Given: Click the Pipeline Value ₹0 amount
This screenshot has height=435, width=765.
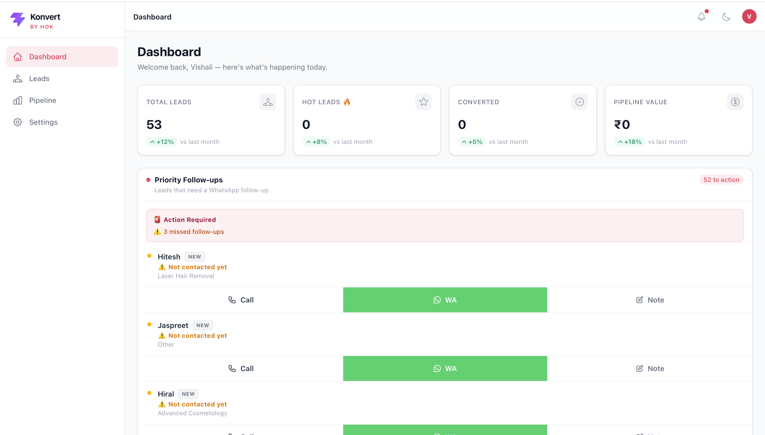Looking at the screenshot, I should (x=622, y=124).
